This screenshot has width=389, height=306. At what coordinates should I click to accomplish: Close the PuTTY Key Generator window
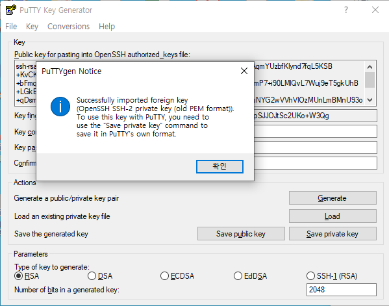tap(375, 10)
